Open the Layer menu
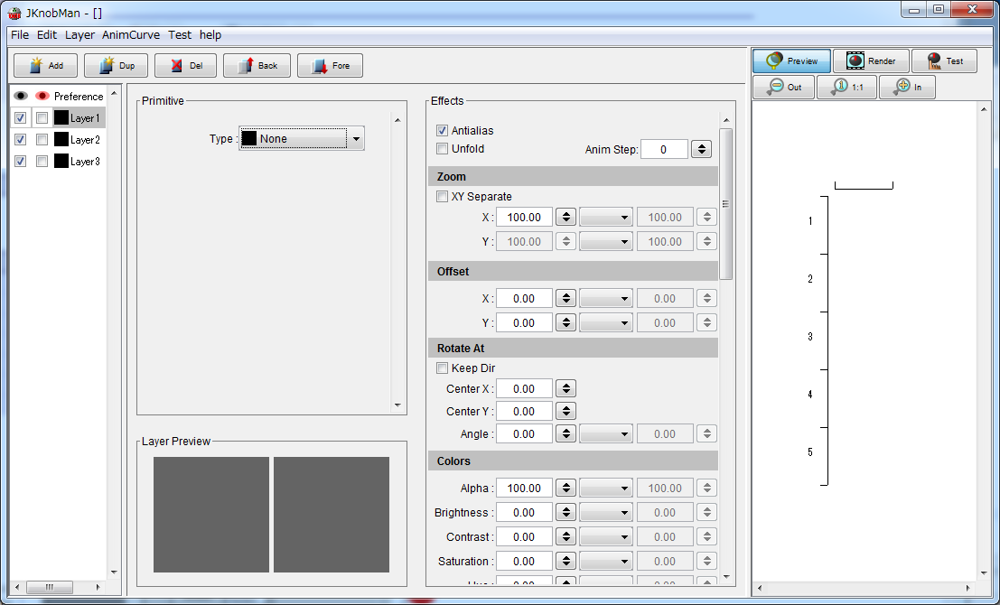 point(79,35)
